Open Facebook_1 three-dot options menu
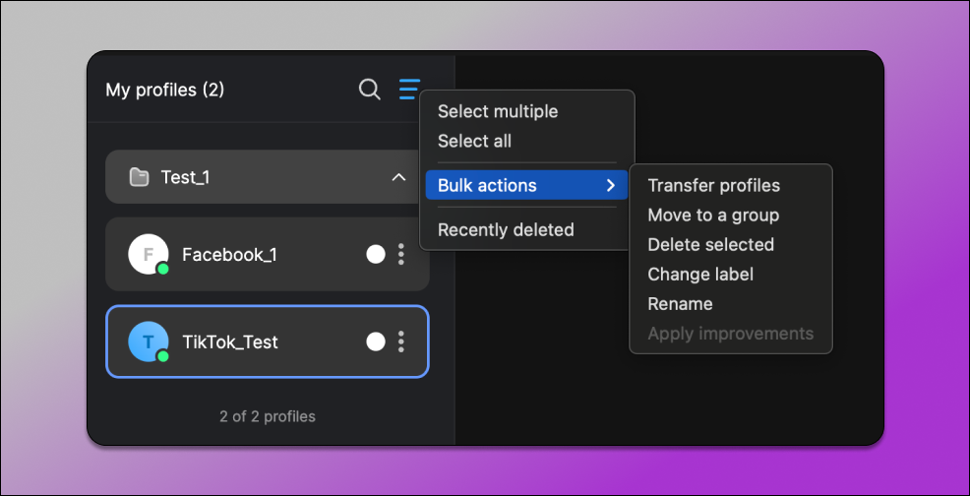 [401, 255]
